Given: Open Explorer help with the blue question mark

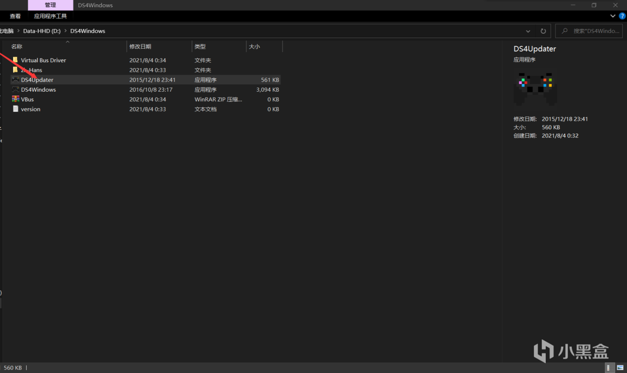Looking at the screenshot, I should (622, 16).
